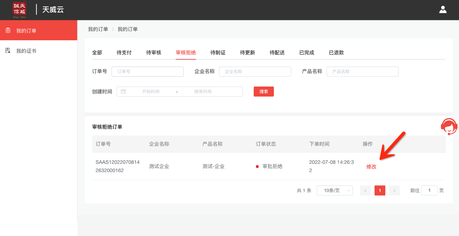Click the red 搜索 button
This screenshot has height=236, width=459.
pyautogui.click(x=264, y=92)
